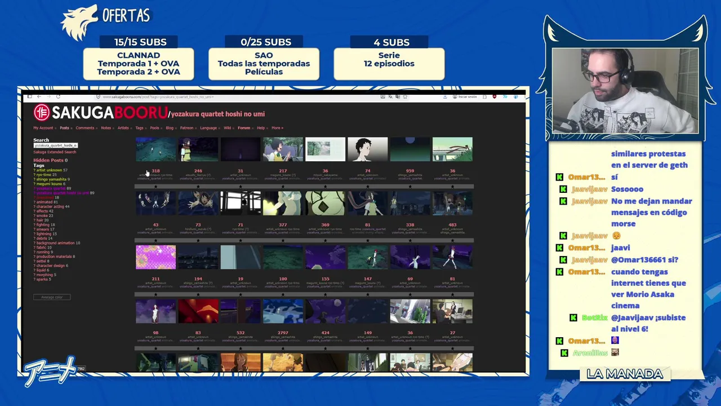Star the post with score 194
The image size is (721, 406).
pos(198,294)
